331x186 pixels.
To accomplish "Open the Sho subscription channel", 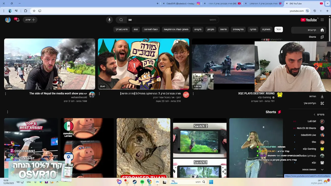I will 309,142.
